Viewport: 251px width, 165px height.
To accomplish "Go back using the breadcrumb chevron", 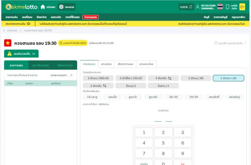I will tap(4, 30).
